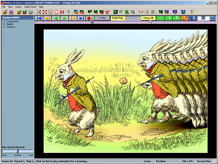Jump to last frame
Viewport: 218px width, 164px height.
coord(81,18)
